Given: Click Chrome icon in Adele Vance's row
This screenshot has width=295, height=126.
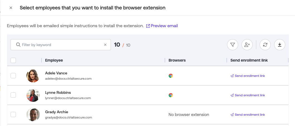Looking at the screenshot, I should 171,76.
